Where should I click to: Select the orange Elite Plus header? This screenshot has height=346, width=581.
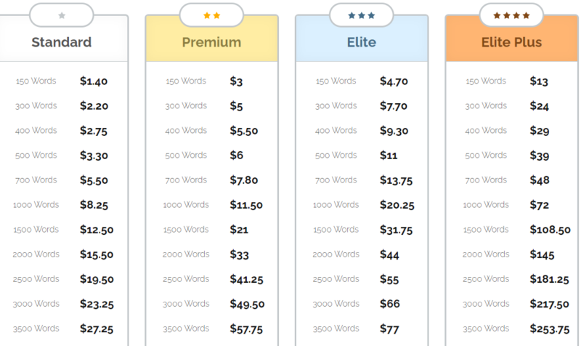(511, 42)
